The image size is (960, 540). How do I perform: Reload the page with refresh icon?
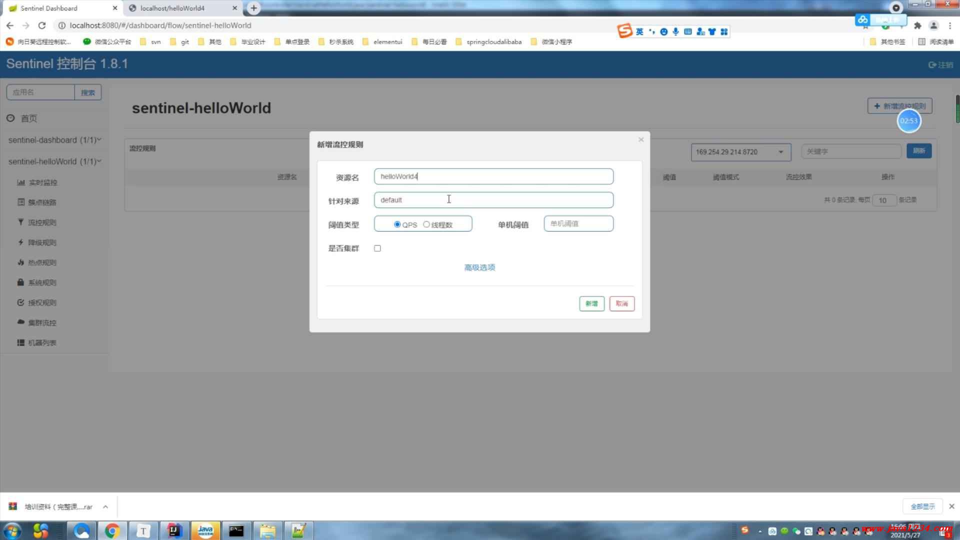pyautogui.click(x=42, y=25)
